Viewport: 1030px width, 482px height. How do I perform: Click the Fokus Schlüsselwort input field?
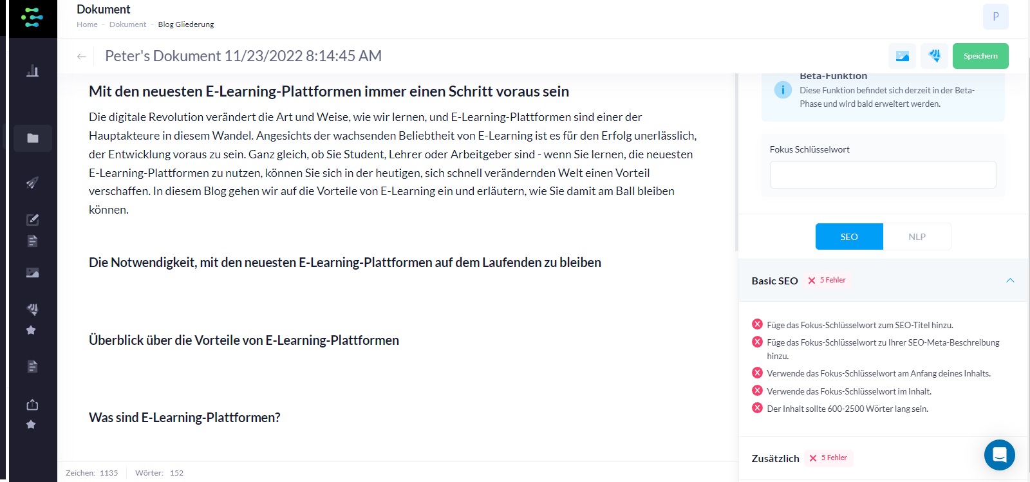883,174
